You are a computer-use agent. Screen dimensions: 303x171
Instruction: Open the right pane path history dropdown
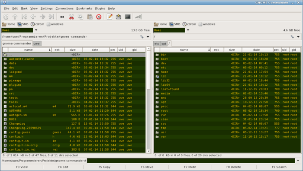coord(298,37)
